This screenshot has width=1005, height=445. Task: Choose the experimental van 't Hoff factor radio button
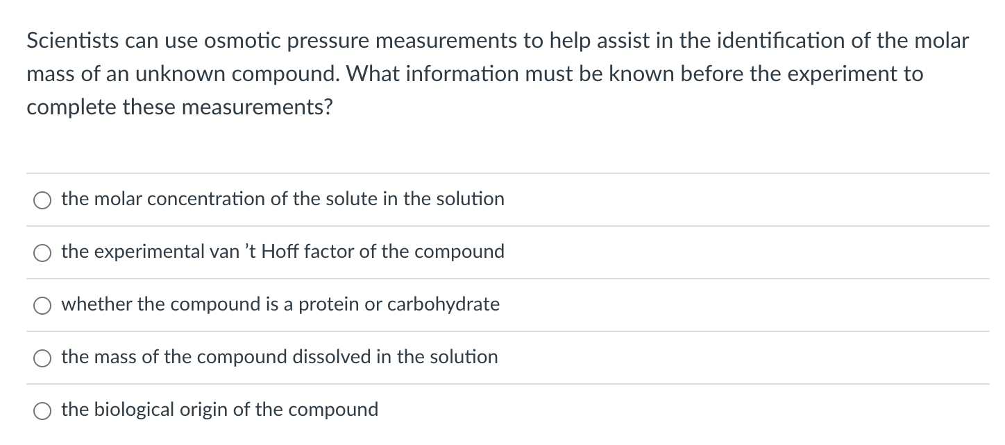tap(43, 253)
